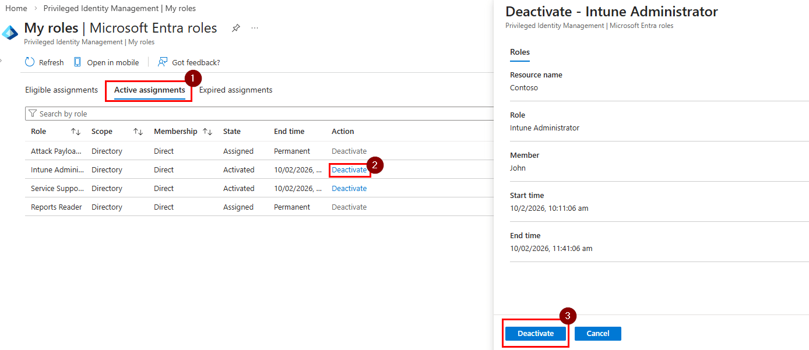Open the Got feedback dialog

189,62
